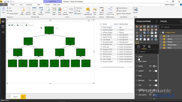Insert a Text box from the ribbon
Image resolution: width=182 pixels, height=102 pixels.
point(78,8)
